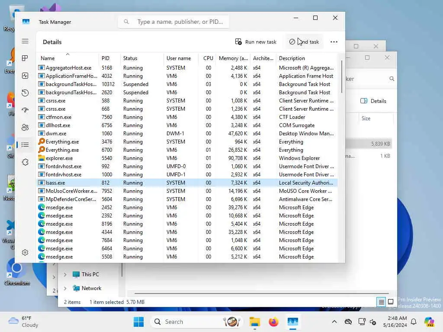Select the dwm.exe process
443x332 pixels.
pyautogui.click(x=187, y=133)
